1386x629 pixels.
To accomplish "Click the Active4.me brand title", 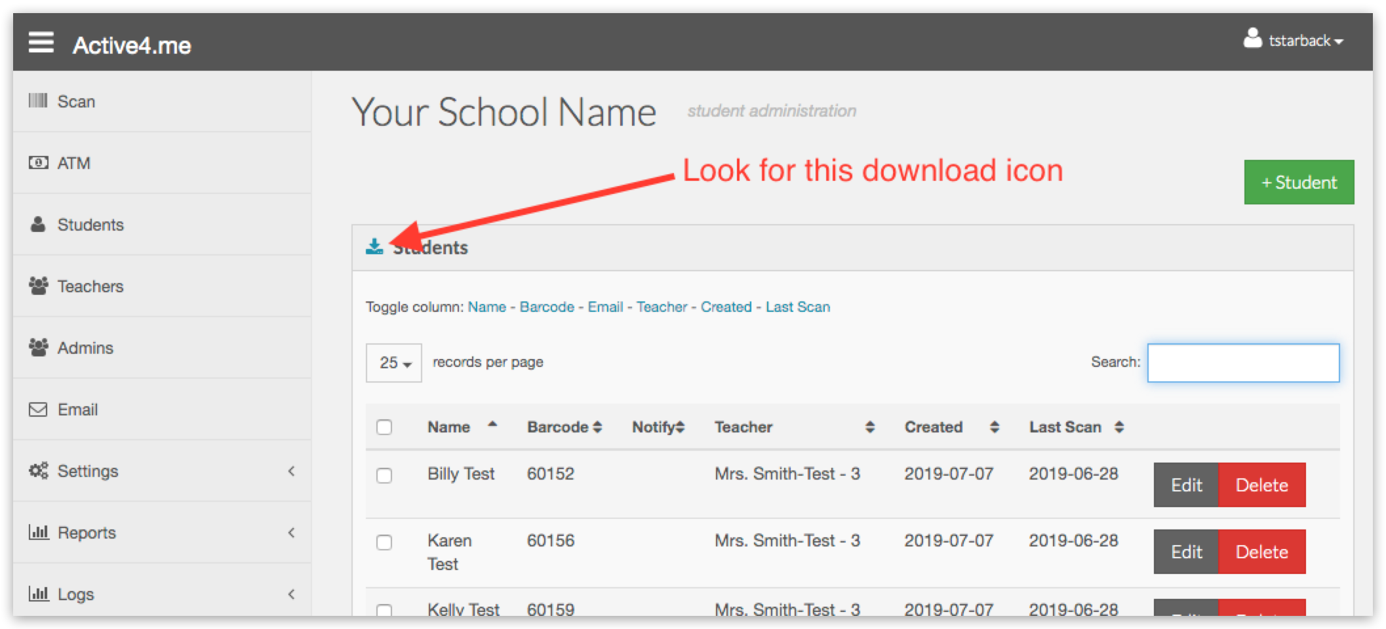I will (x=132, y=45).
